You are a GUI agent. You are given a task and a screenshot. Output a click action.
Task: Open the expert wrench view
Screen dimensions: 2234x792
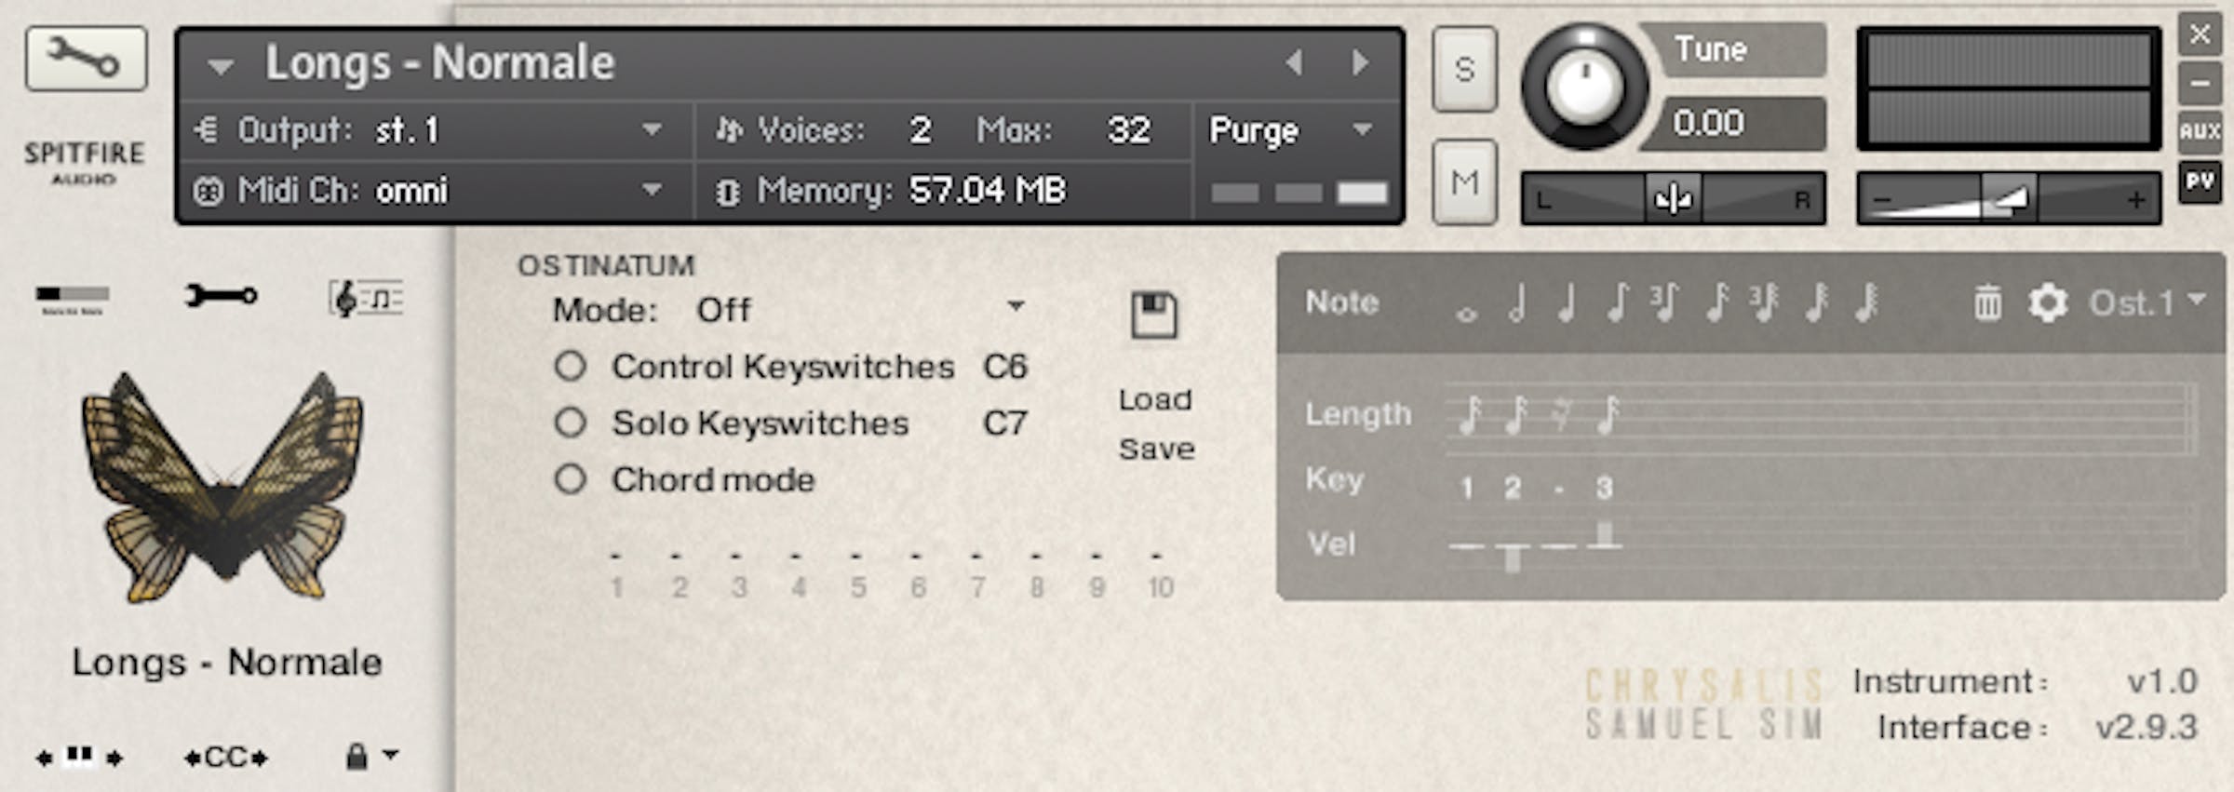point(221,296)
